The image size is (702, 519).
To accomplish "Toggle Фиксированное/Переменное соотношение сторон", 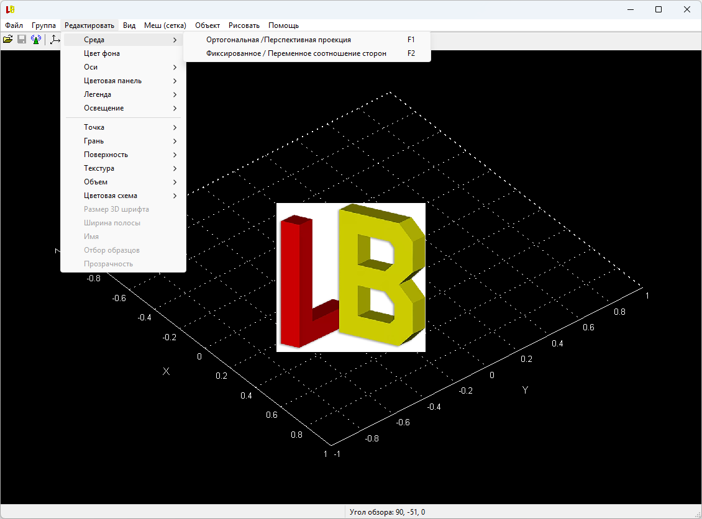I will pos(296,53).
